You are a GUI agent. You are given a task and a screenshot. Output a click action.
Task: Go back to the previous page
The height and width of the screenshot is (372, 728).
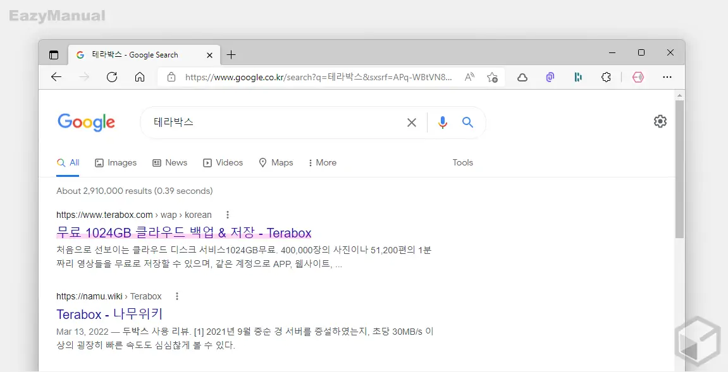click(x=56, y=77)
